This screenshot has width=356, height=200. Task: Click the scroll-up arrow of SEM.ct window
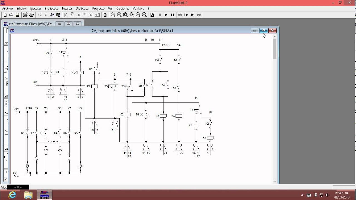(275, 36)
